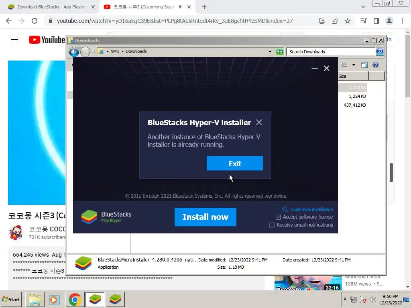Click BlueStacksMicroInstaller icon in details pane

tap(83, 263)
